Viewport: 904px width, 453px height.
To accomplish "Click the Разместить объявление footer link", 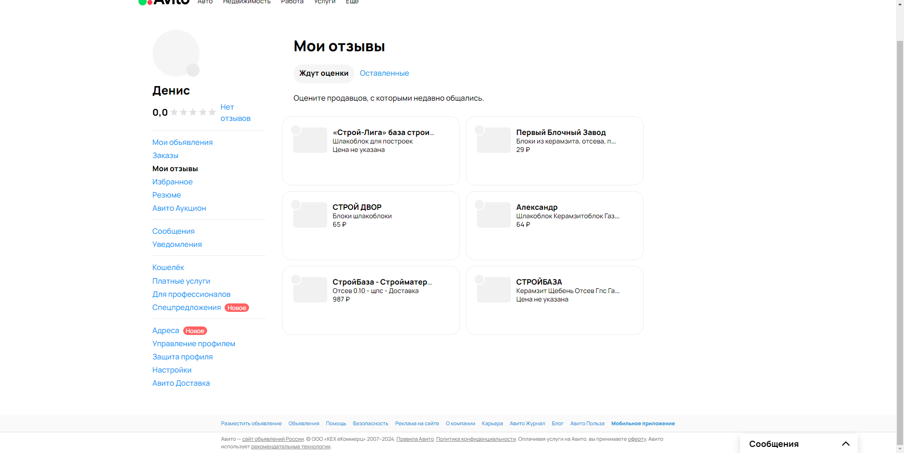I will click(251, 424).
